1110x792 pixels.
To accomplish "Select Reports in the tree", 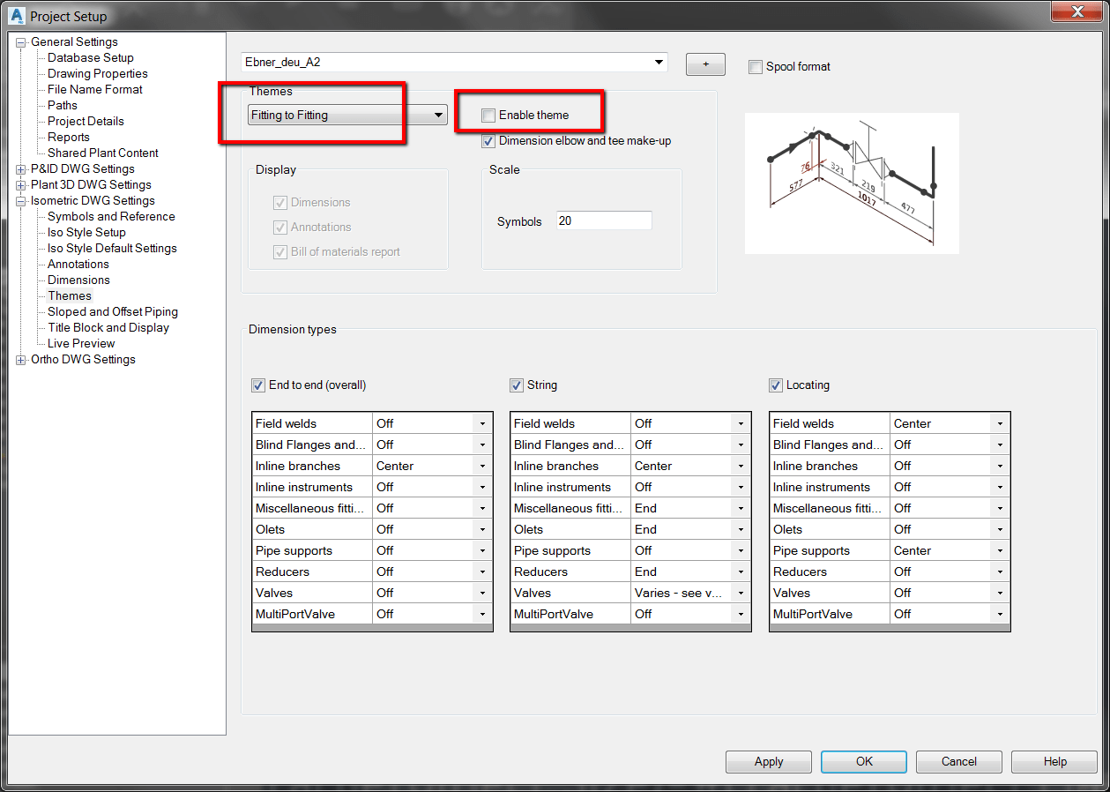I will pos(69,138).
